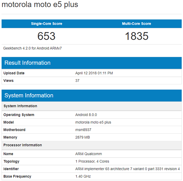
Task: Select the 'motorola moto e5 plus' page title
Action: 40,5
